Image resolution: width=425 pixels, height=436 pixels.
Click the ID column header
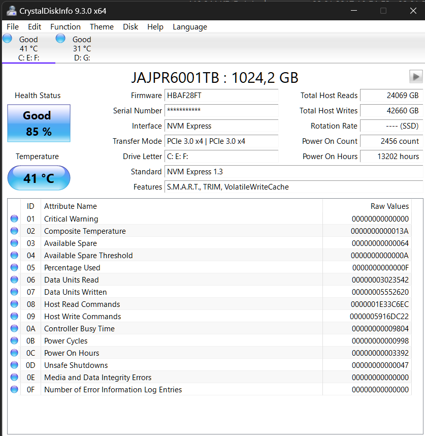coord(30,206)
